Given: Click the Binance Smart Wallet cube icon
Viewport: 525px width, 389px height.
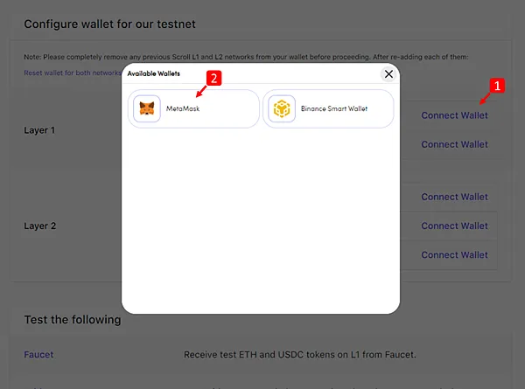Looking at the screenshot, I should pos(282,108).
